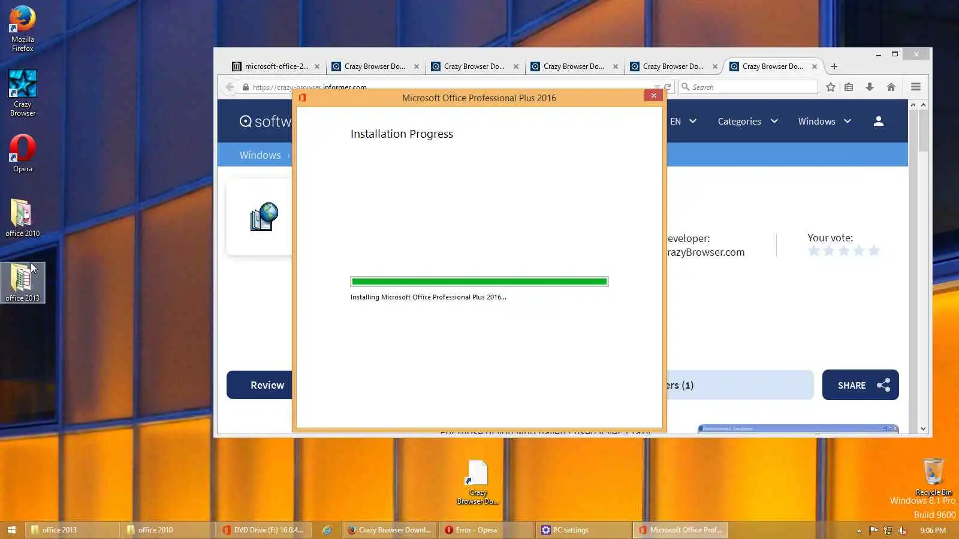The height and width of the screenshot is (539, 959).
Task: Open the Action Center flag tray icon
Action: tap(874, 530)
